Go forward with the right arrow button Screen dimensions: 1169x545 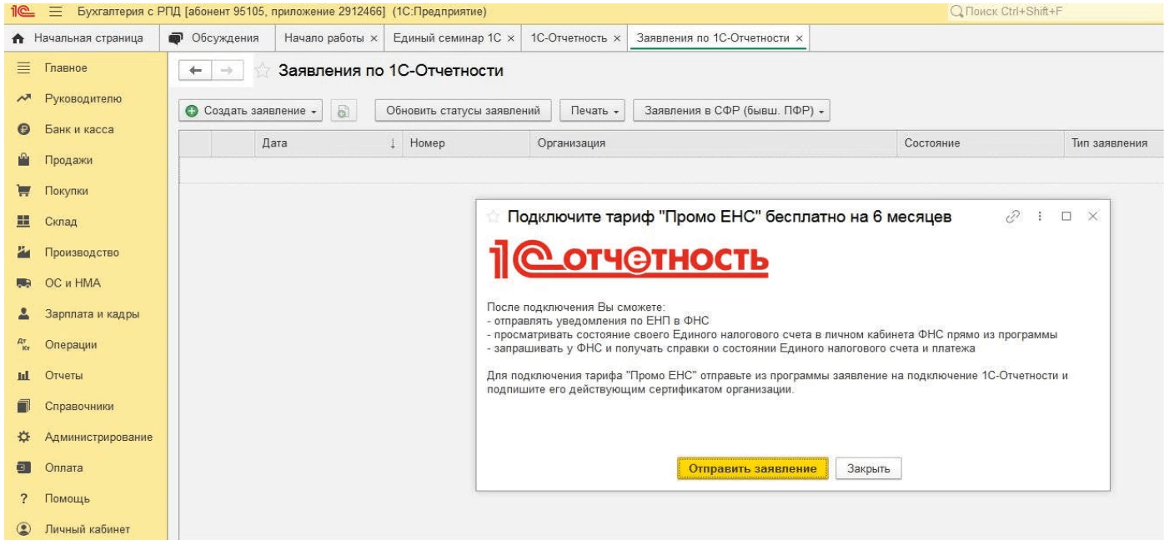click(225, 72)
